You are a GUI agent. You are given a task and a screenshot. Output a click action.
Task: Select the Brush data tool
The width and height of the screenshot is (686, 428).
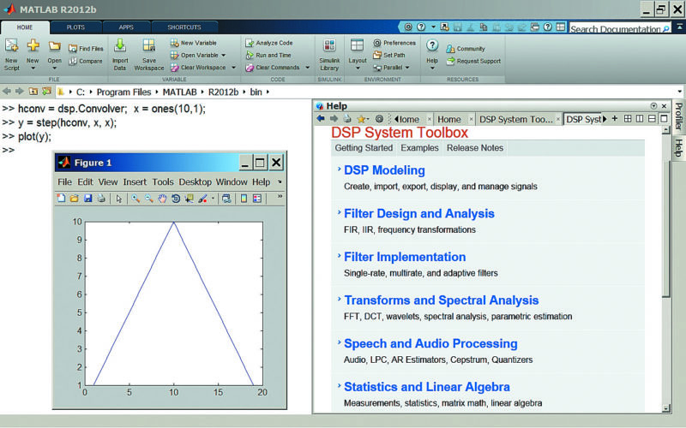tap(202, 199)
